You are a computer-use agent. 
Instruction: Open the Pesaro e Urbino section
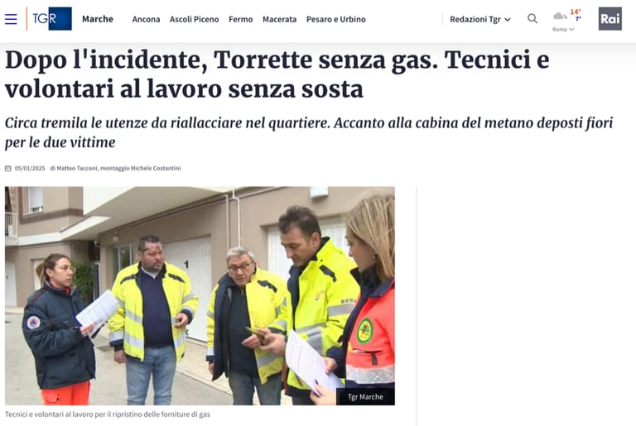point(336,19)
